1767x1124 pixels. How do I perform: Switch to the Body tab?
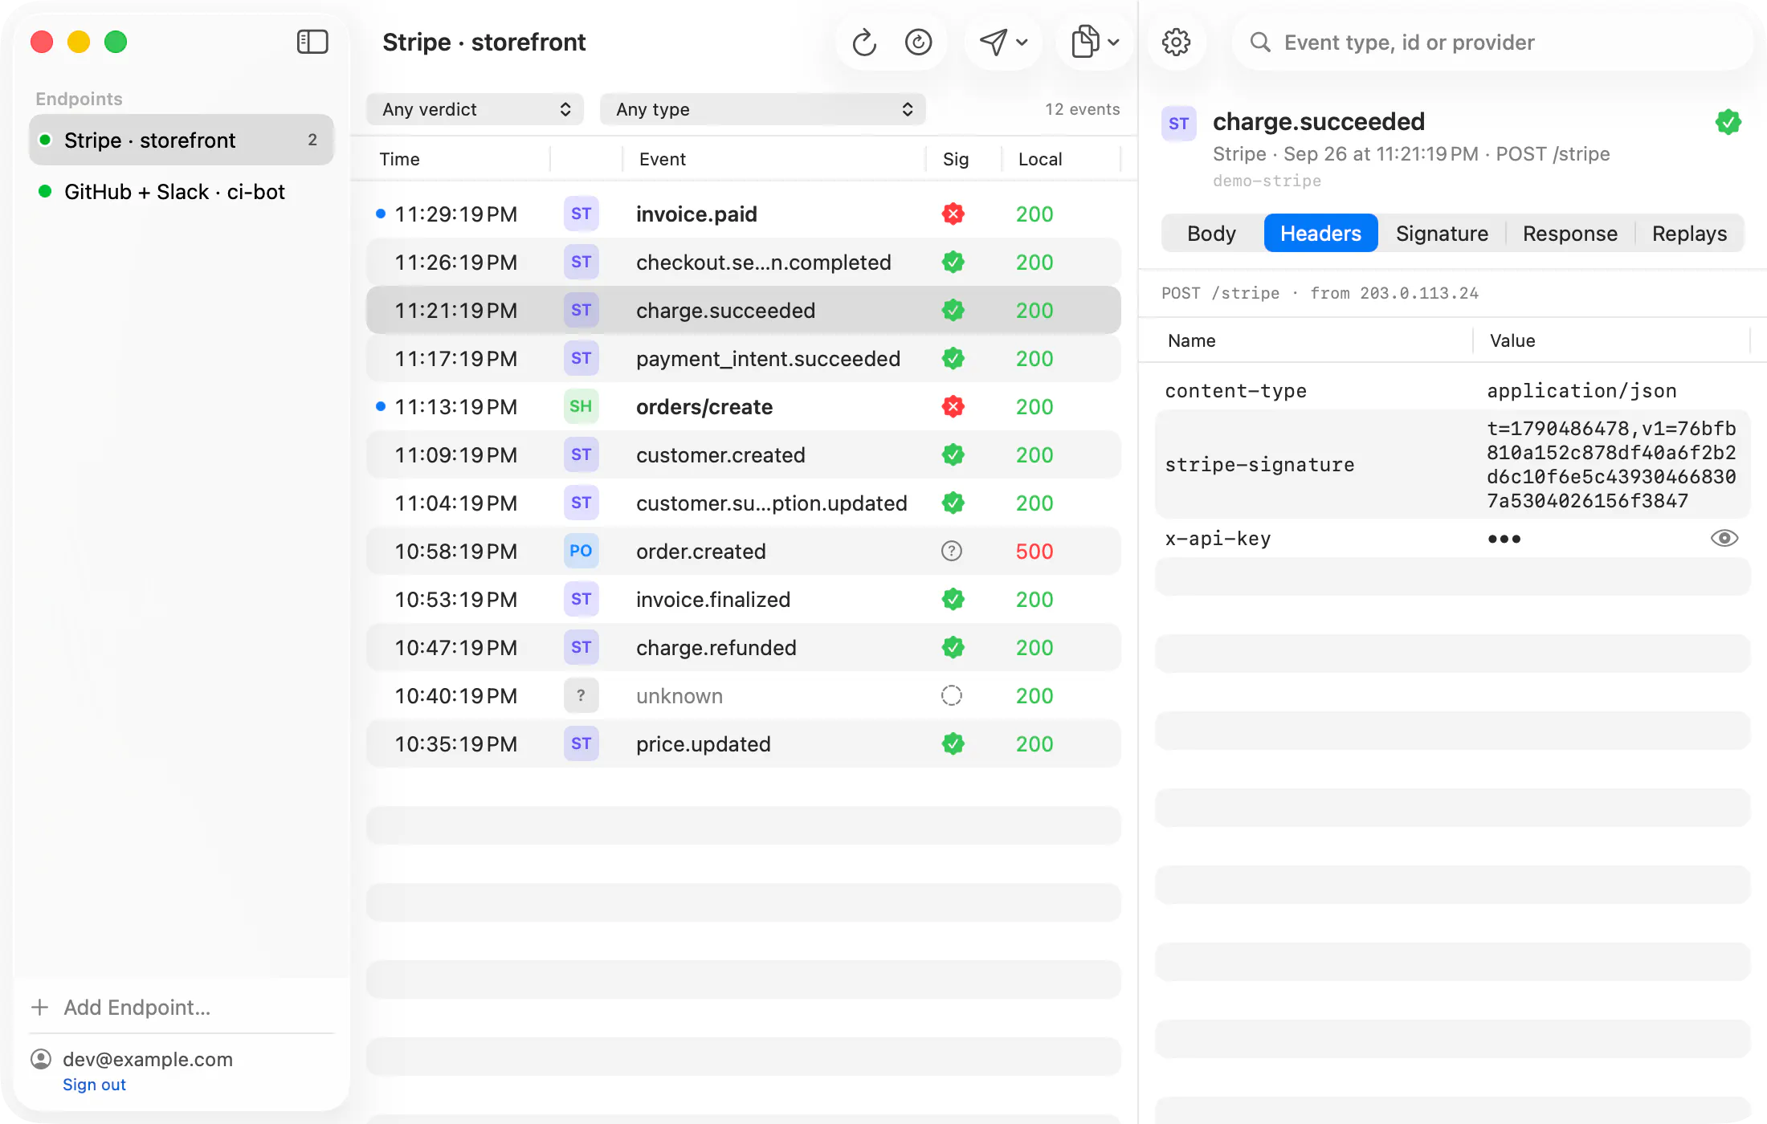coord(1211,233)
